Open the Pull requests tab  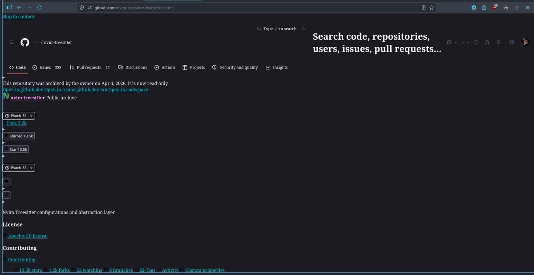click(x=89, y=67)
